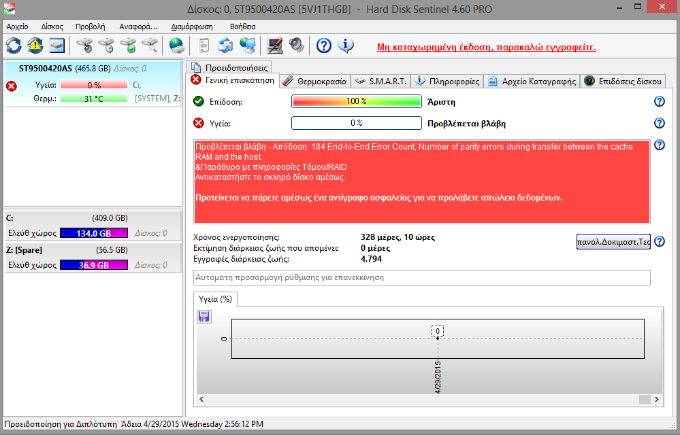Screen dimensions: 680x435
Task: Click the disk with clock test icon
Action: (106, 46)
